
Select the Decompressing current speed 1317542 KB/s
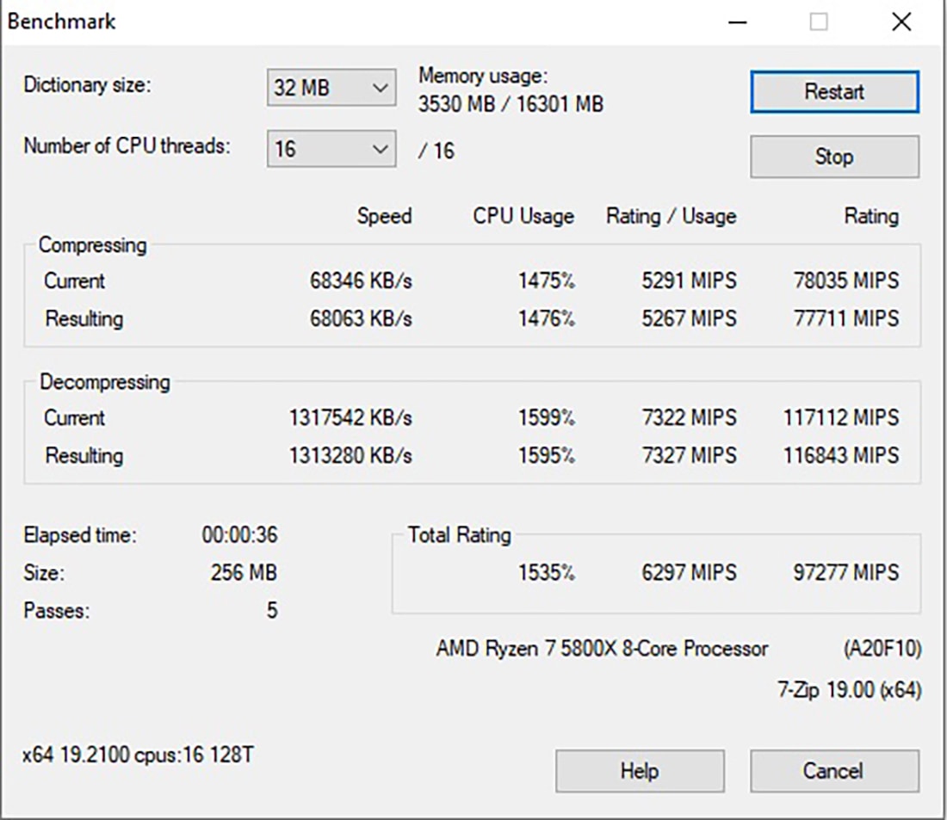[x=350, y=418]
